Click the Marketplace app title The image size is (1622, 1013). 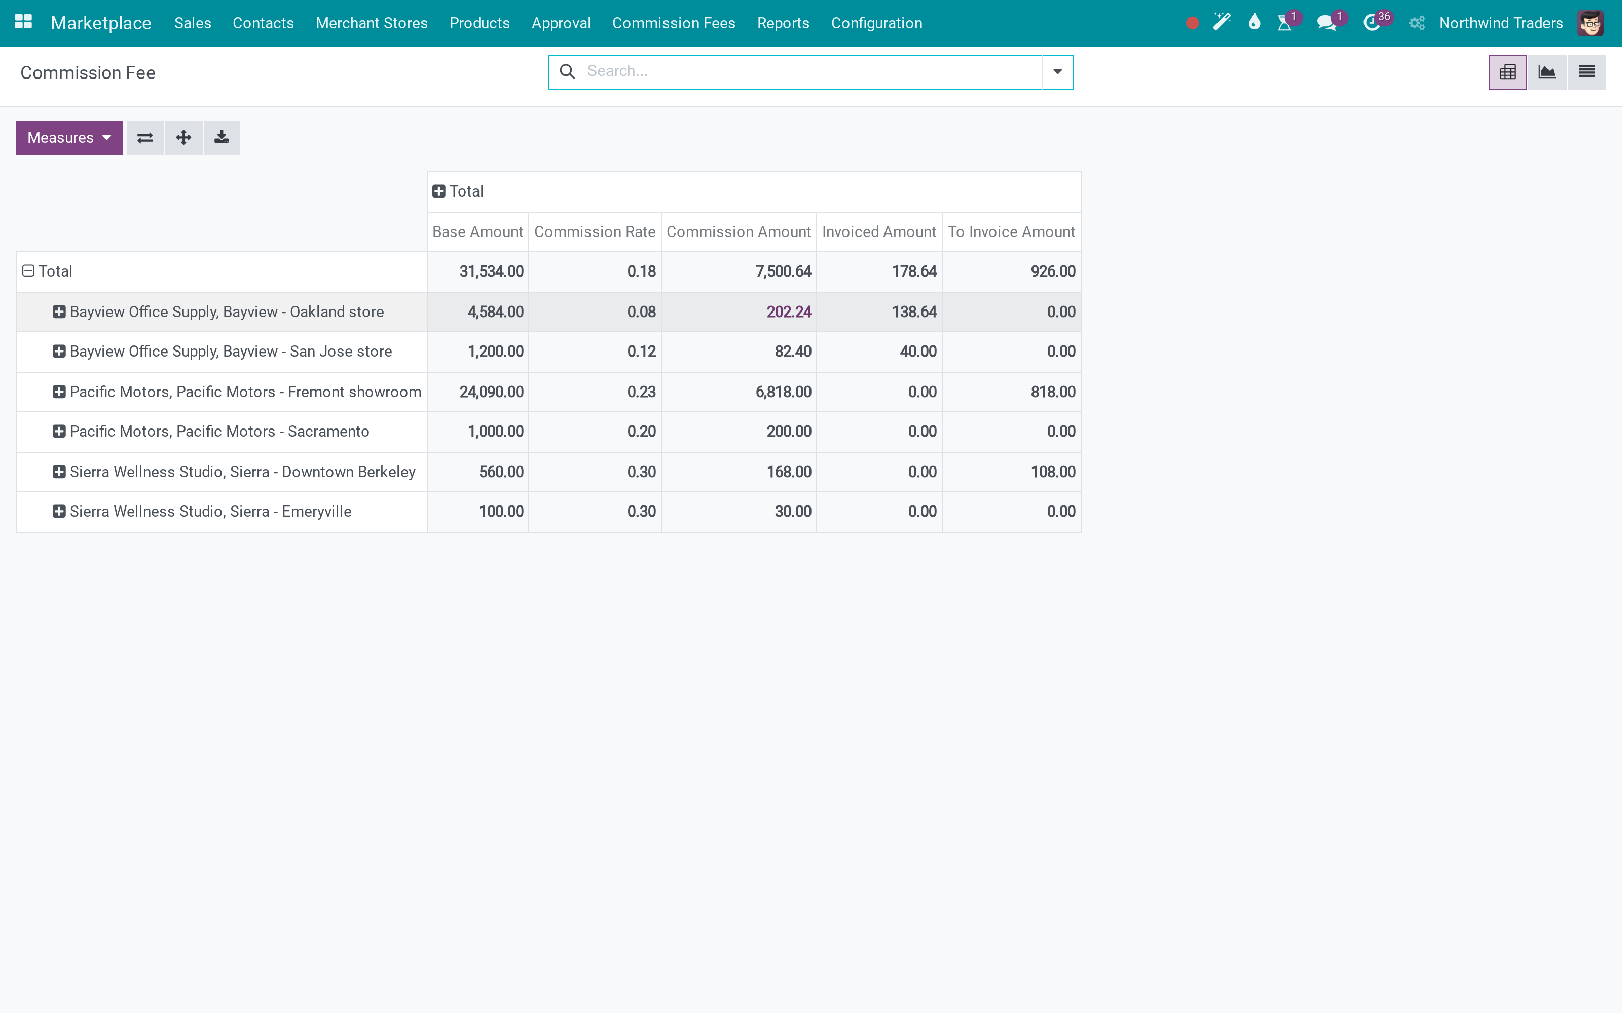tap(101, 23)
